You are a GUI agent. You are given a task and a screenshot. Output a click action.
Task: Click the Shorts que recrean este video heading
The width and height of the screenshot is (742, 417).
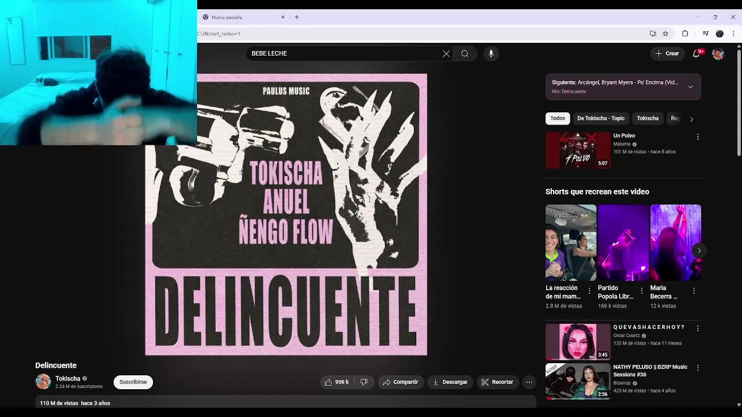tap(597, 192)
